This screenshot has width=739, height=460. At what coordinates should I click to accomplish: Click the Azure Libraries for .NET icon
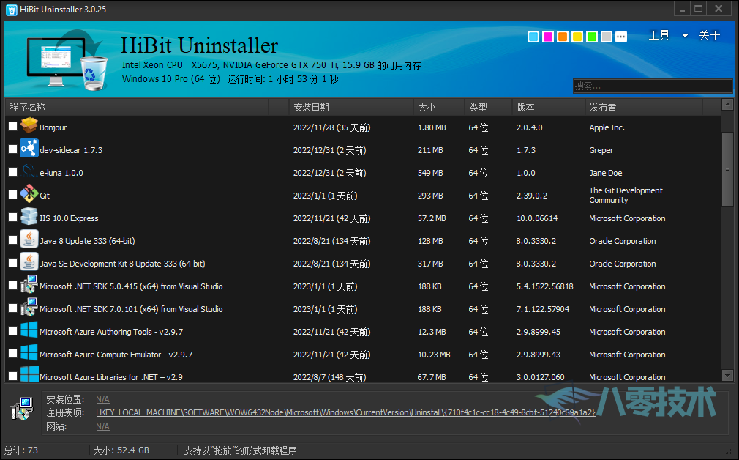click(29, 374)
